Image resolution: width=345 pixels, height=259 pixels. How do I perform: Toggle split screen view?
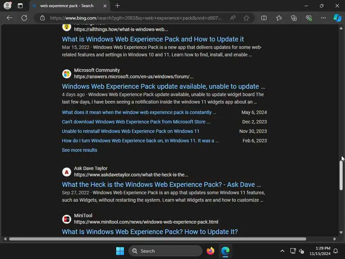(x=264, y=18)
